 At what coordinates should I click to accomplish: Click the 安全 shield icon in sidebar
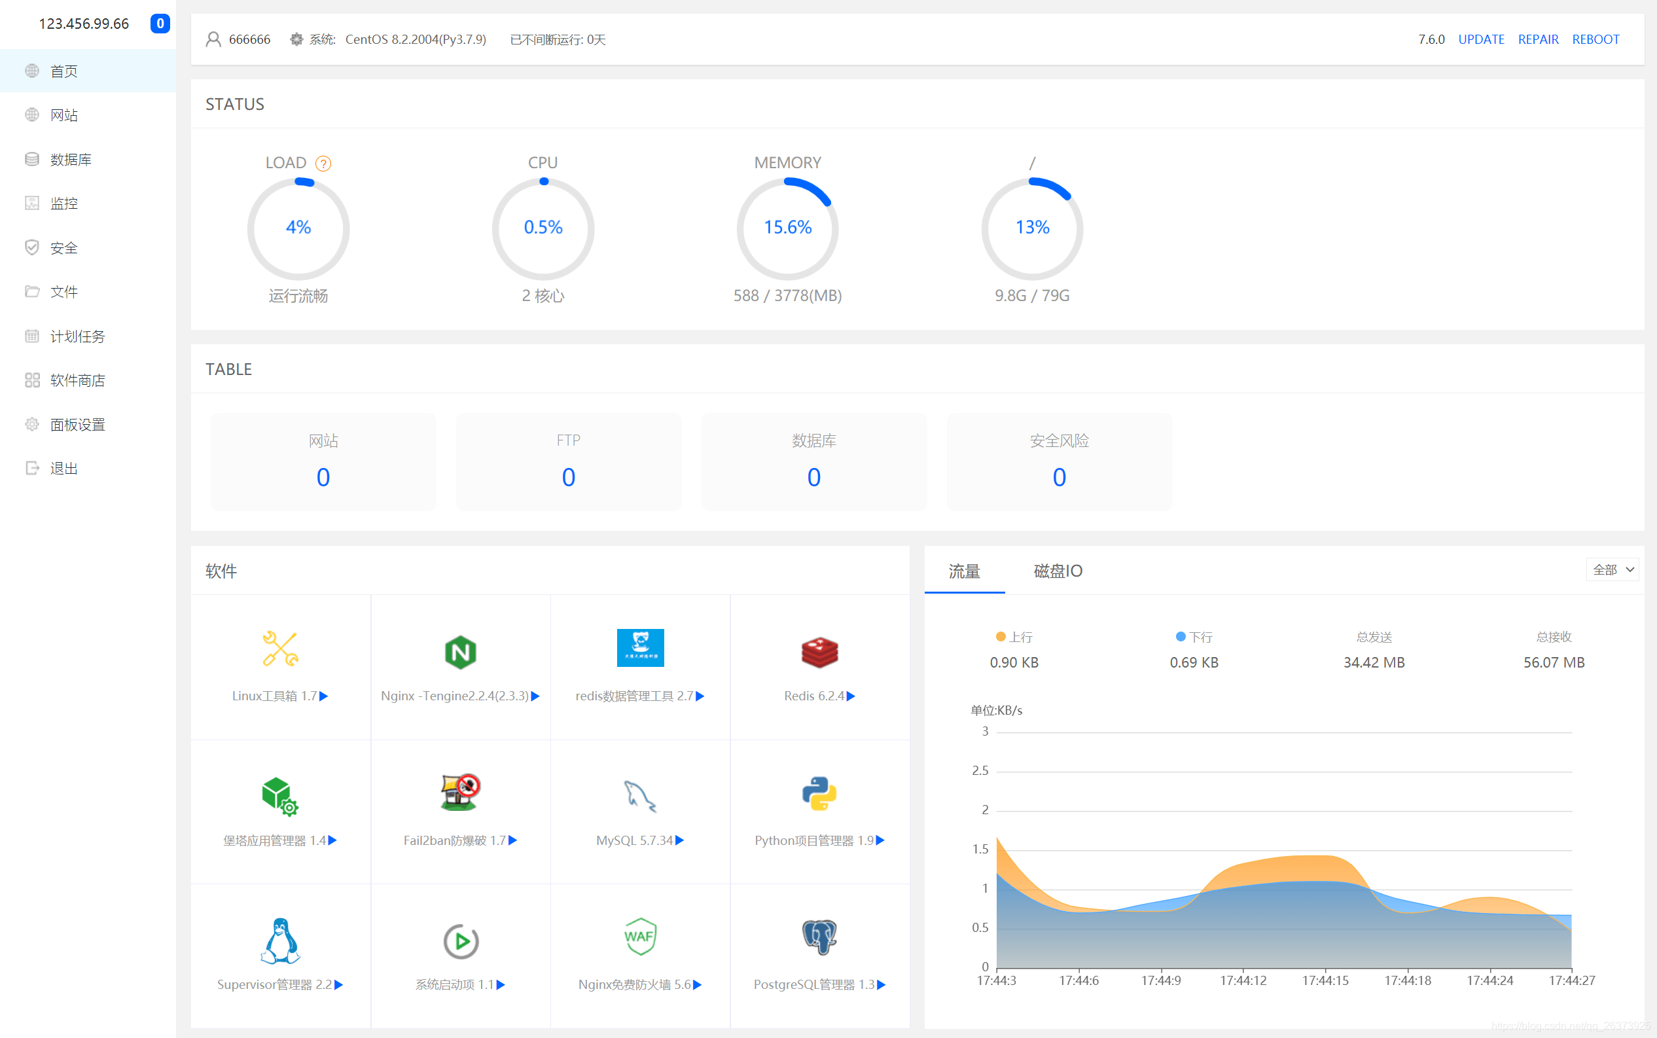coord(31,247)
